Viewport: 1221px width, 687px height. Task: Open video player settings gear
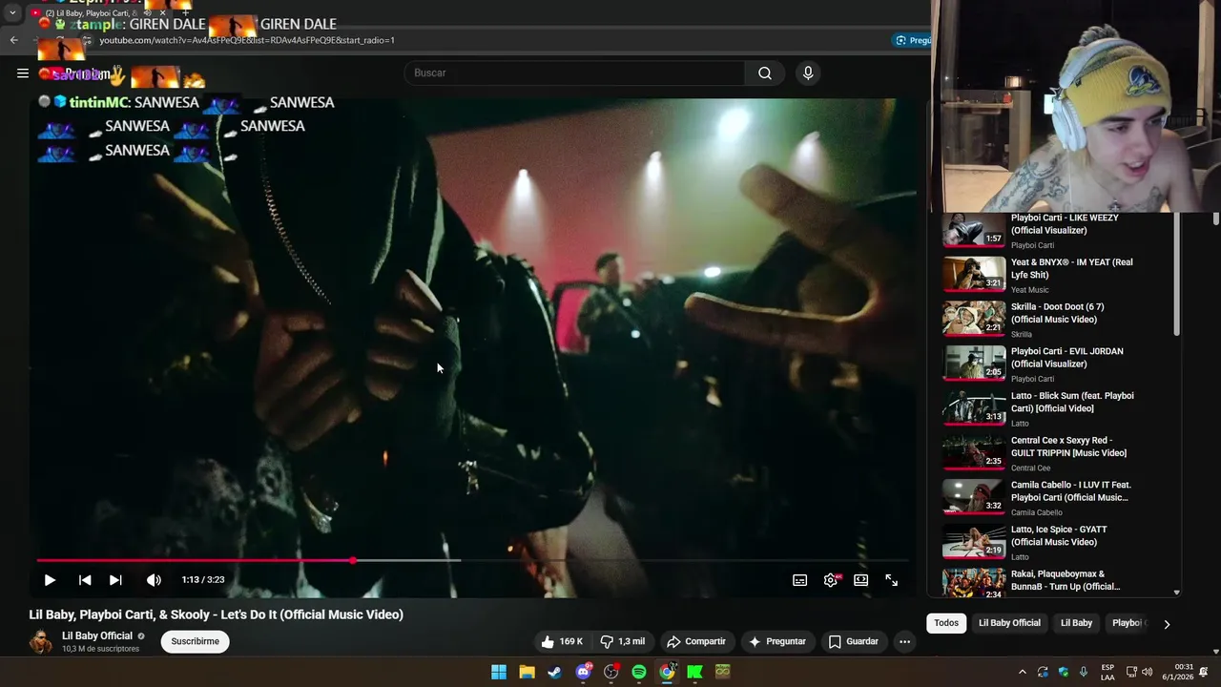tap(831, 580)
